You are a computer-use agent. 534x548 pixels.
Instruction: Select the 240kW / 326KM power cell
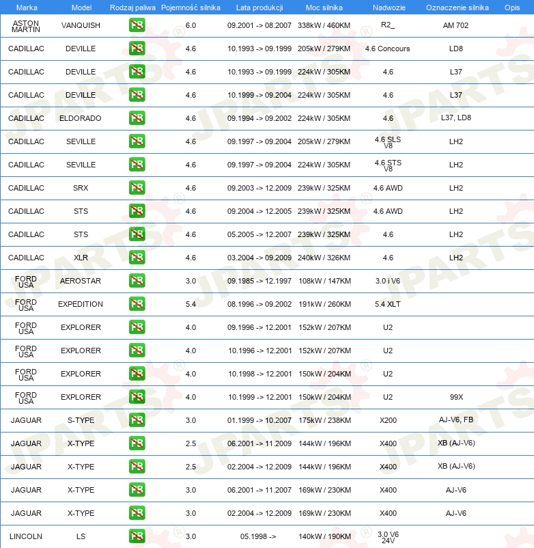(324, 258)
